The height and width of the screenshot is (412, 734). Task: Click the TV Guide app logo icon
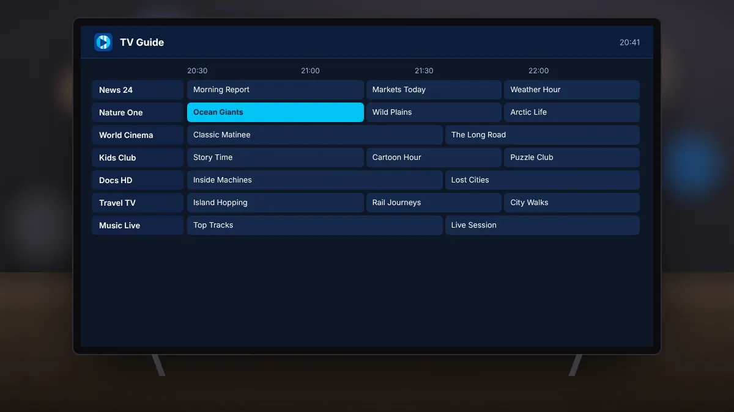click(x=103, y=42)
